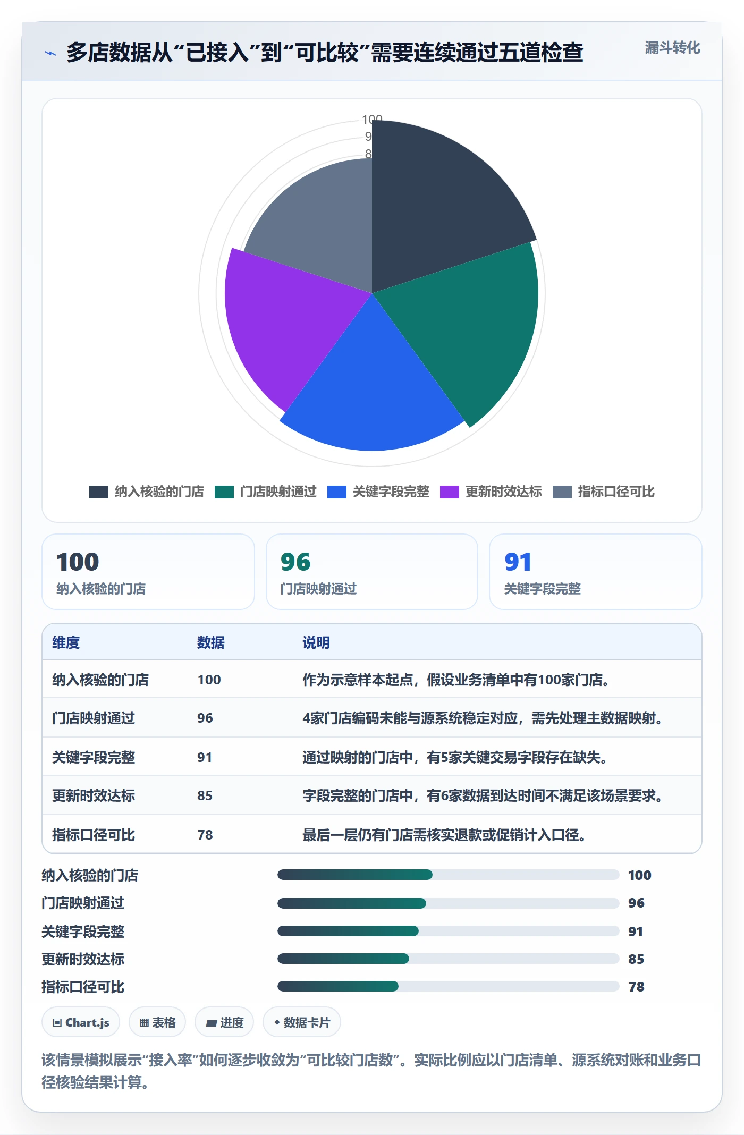Click the 数据卡片 tag
Viewport: 744px width, 1135px height.
click(302, 1022)
